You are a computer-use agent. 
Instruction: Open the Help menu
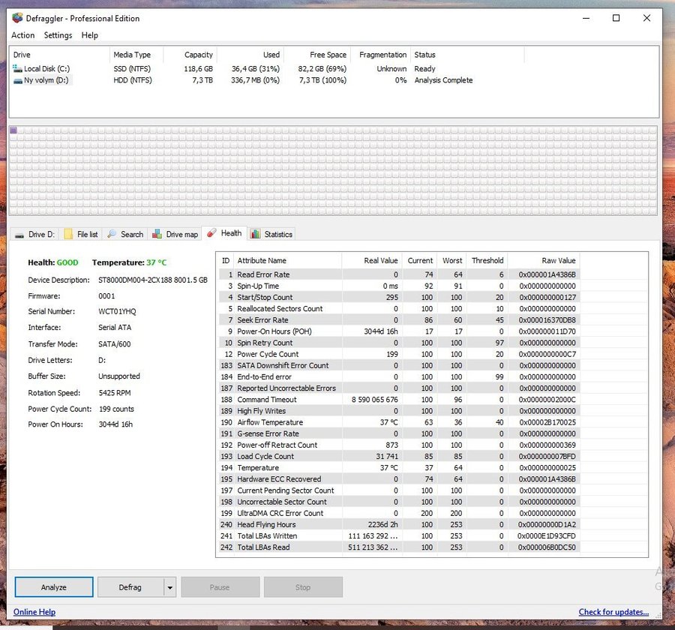(x=89, y=35)
